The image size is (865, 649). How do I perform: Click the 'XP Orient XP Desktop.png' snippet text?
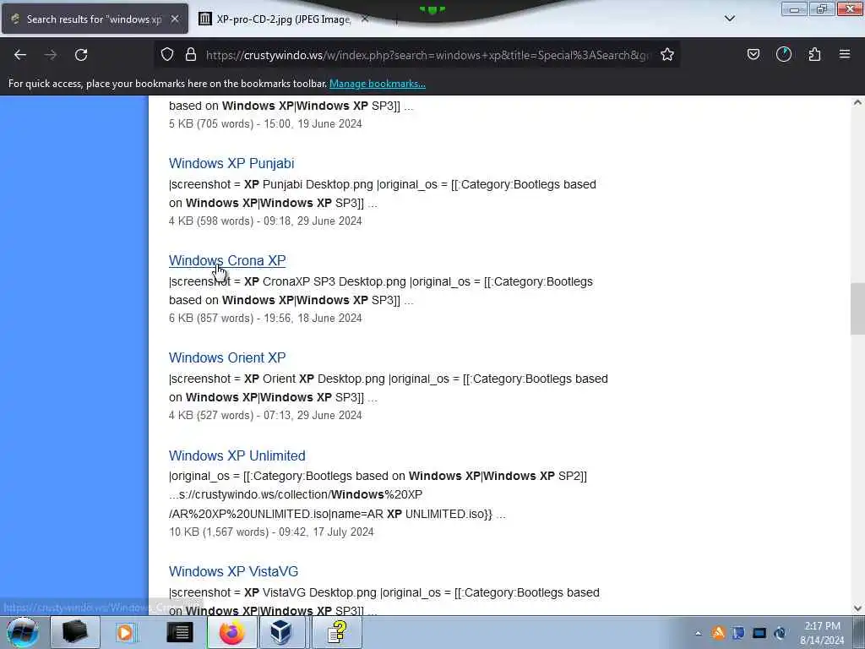(x=314, y=379)
